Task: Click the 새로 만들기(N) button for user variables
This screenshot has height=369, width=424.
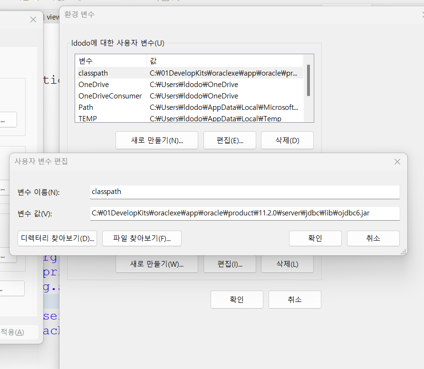Action: click(156, 140)
